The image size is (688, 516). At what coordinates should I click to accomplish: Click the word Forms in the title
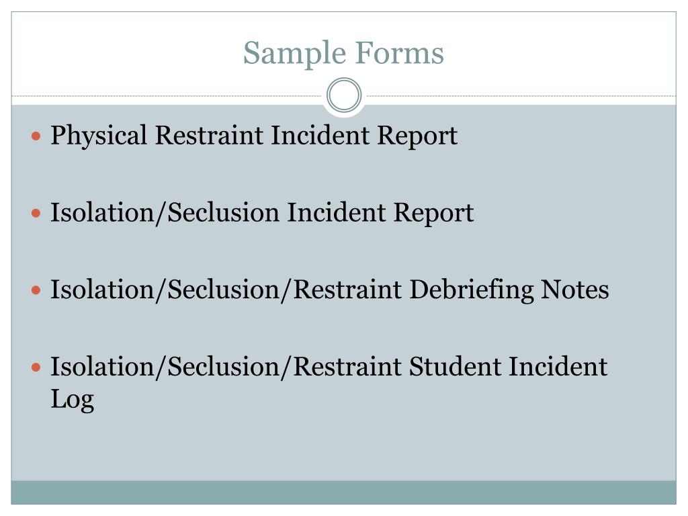pos(399,53)
